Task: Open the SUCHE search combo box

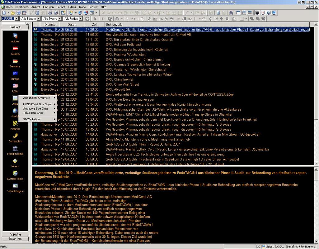Action: (x=10, y=19)
